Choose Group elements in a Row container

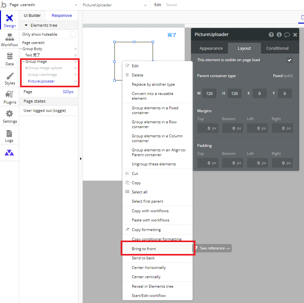(158, 124)
